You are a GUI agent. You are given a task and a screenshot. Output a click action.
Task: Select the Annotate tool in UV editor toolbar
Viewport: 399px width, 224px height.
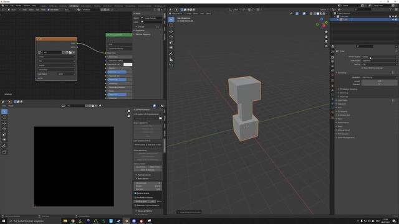click(4, 146)
